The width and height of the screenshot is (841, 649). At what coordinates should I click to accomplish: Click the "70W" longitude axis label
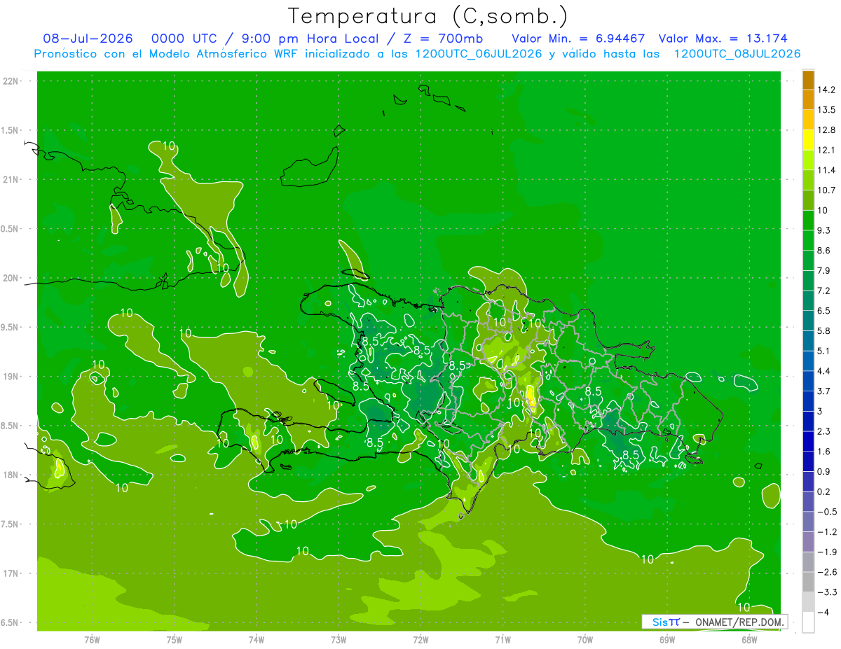tap(584, 639)
